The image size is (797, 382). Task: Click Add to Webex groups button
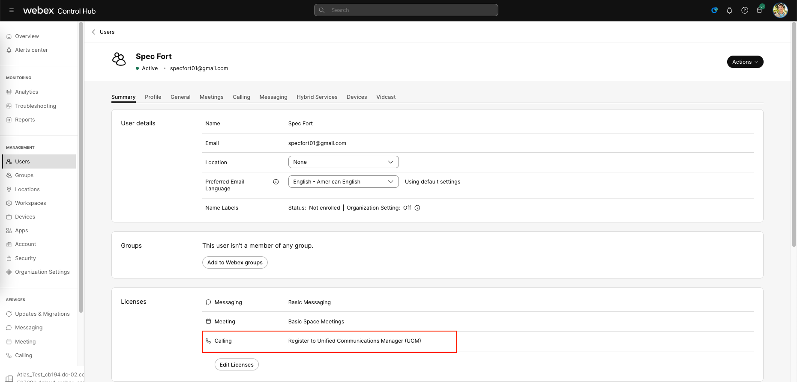pos(235,263)
